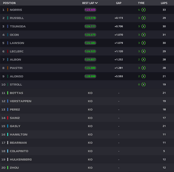Click the HAMILTON driver name
Image resolution: width=174 pixels, height=172 pixels.
pos(19,135)
